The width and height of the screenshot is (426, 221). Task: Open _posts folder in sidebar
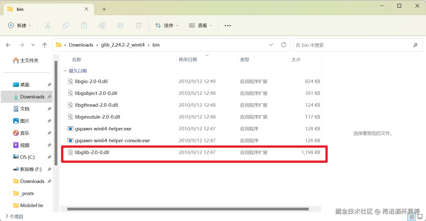point(23,193)
